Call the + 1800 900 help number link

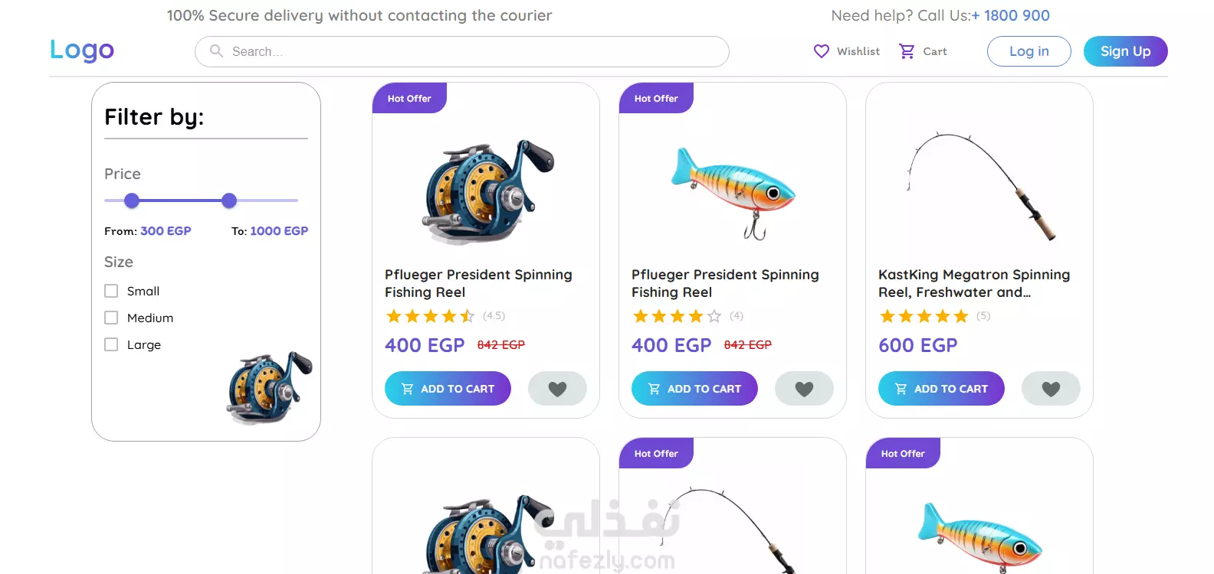point(1010,15)
